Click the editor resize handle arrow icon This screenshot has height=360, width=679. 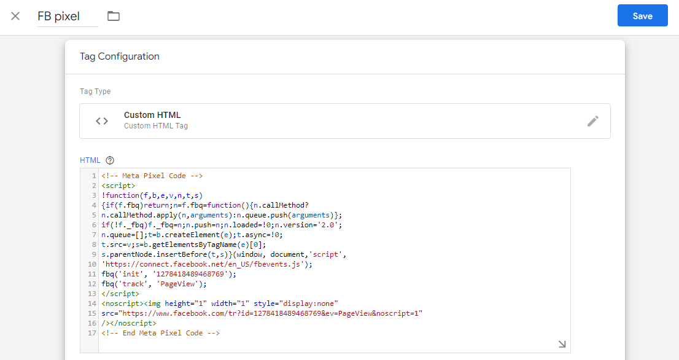pyautogui.click(x=562, y=344)
